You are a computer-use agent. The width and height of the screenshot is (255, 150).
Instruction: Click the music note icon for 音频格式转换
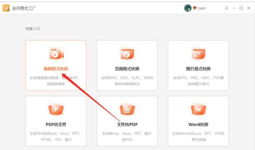click(x=127, y=54)
